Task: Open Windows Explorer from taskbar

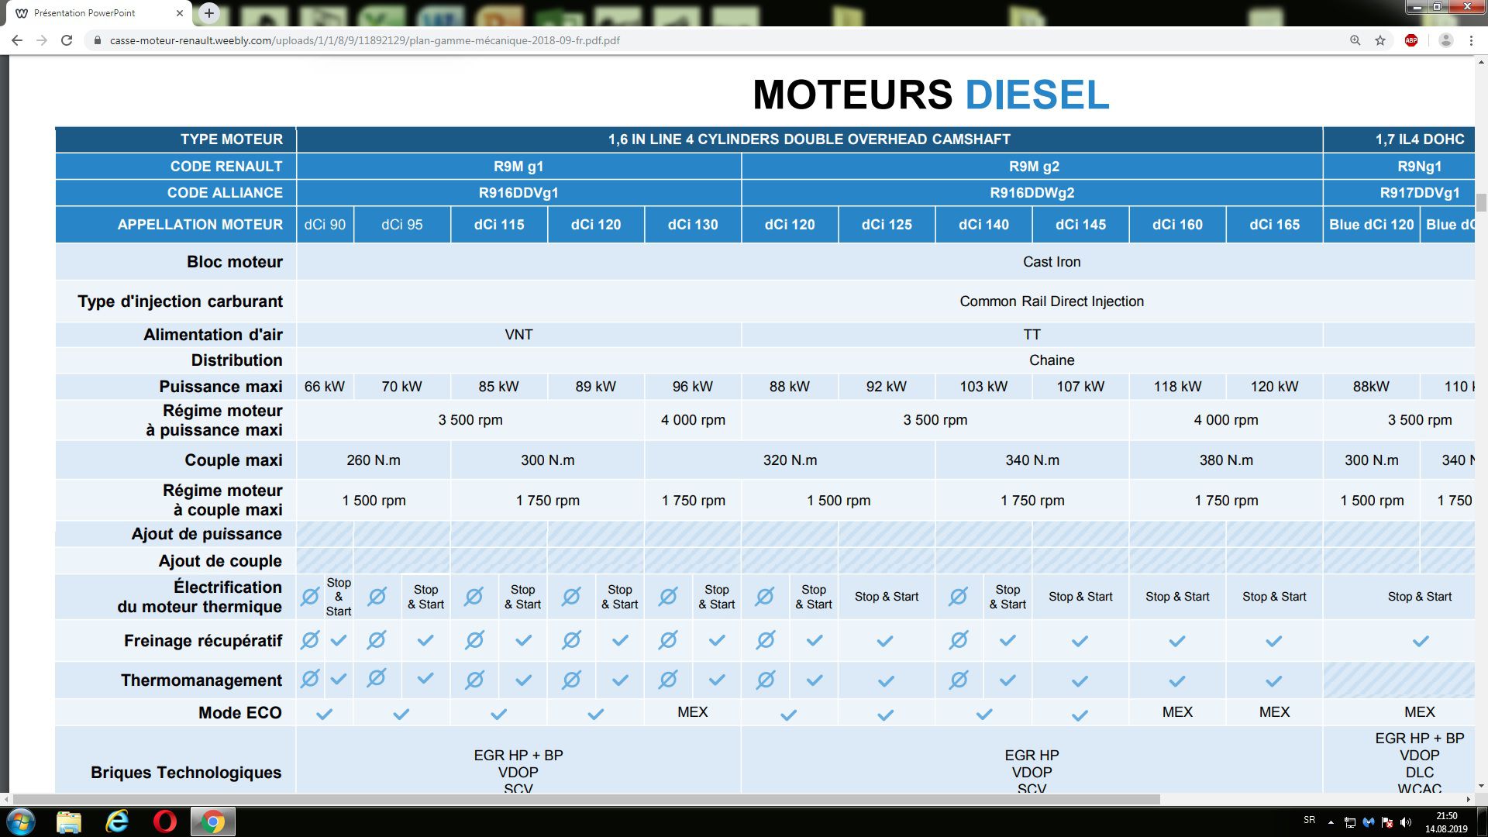Action: [69, 821]
